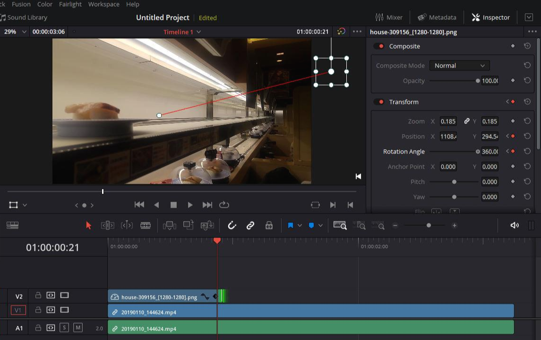Click the Full Extent Zoom icon
This screenshot has width=541, height=340.
pos(340,226)
